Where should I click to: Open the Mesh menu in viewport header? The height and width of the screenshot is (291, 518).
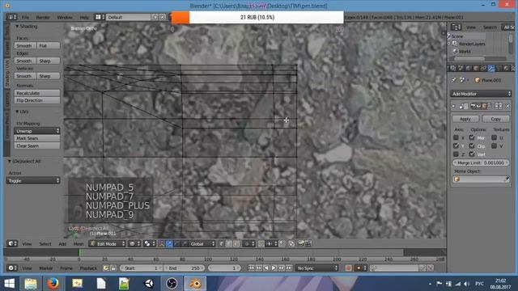tap(79, 244)
